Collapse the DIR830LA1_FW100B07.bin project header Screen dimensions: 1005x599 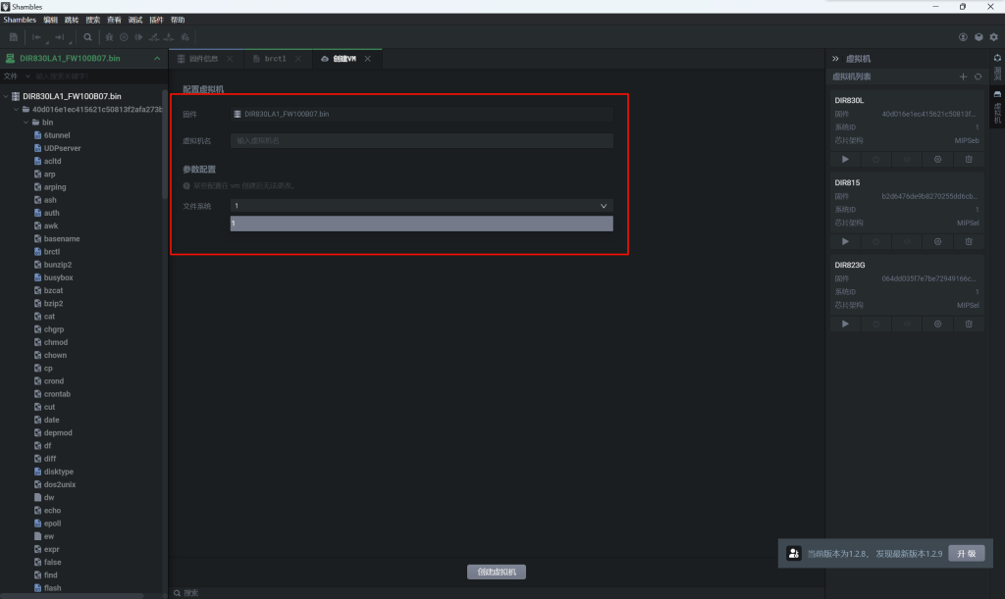(x=157, y=59)
